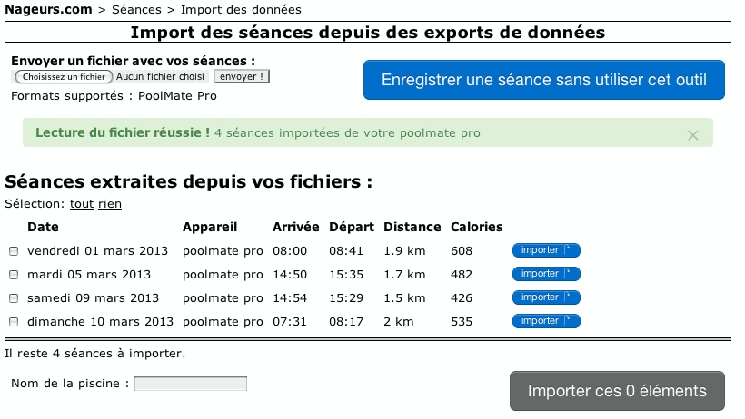Screen dimensions: 745x419
Task: Click the Choisissez un fichier button
Action: click(x=64, y=77)
